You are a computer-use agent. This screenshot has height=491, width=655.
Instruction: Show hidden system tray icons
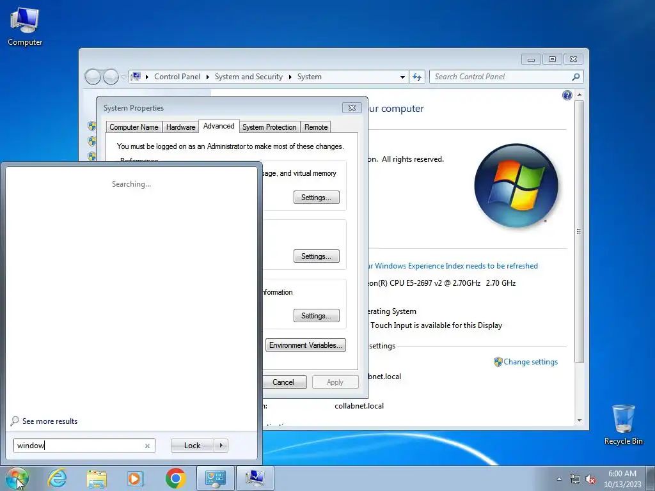pyautogui.click(x=559, y=479)
